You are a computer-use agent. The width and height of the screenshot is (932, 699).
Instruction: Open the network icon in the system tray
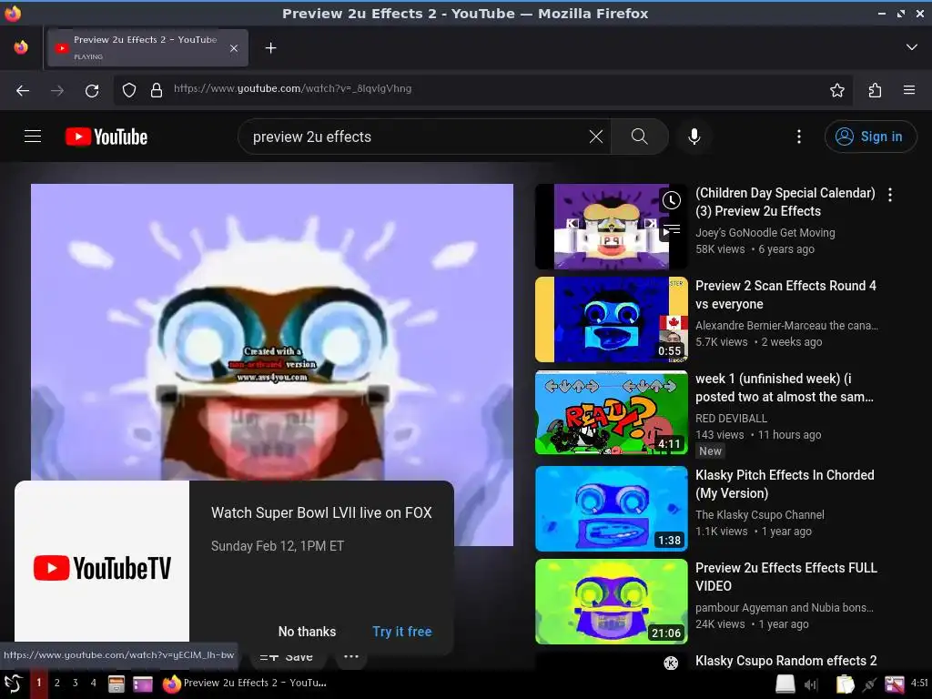[x=869, y=684]
